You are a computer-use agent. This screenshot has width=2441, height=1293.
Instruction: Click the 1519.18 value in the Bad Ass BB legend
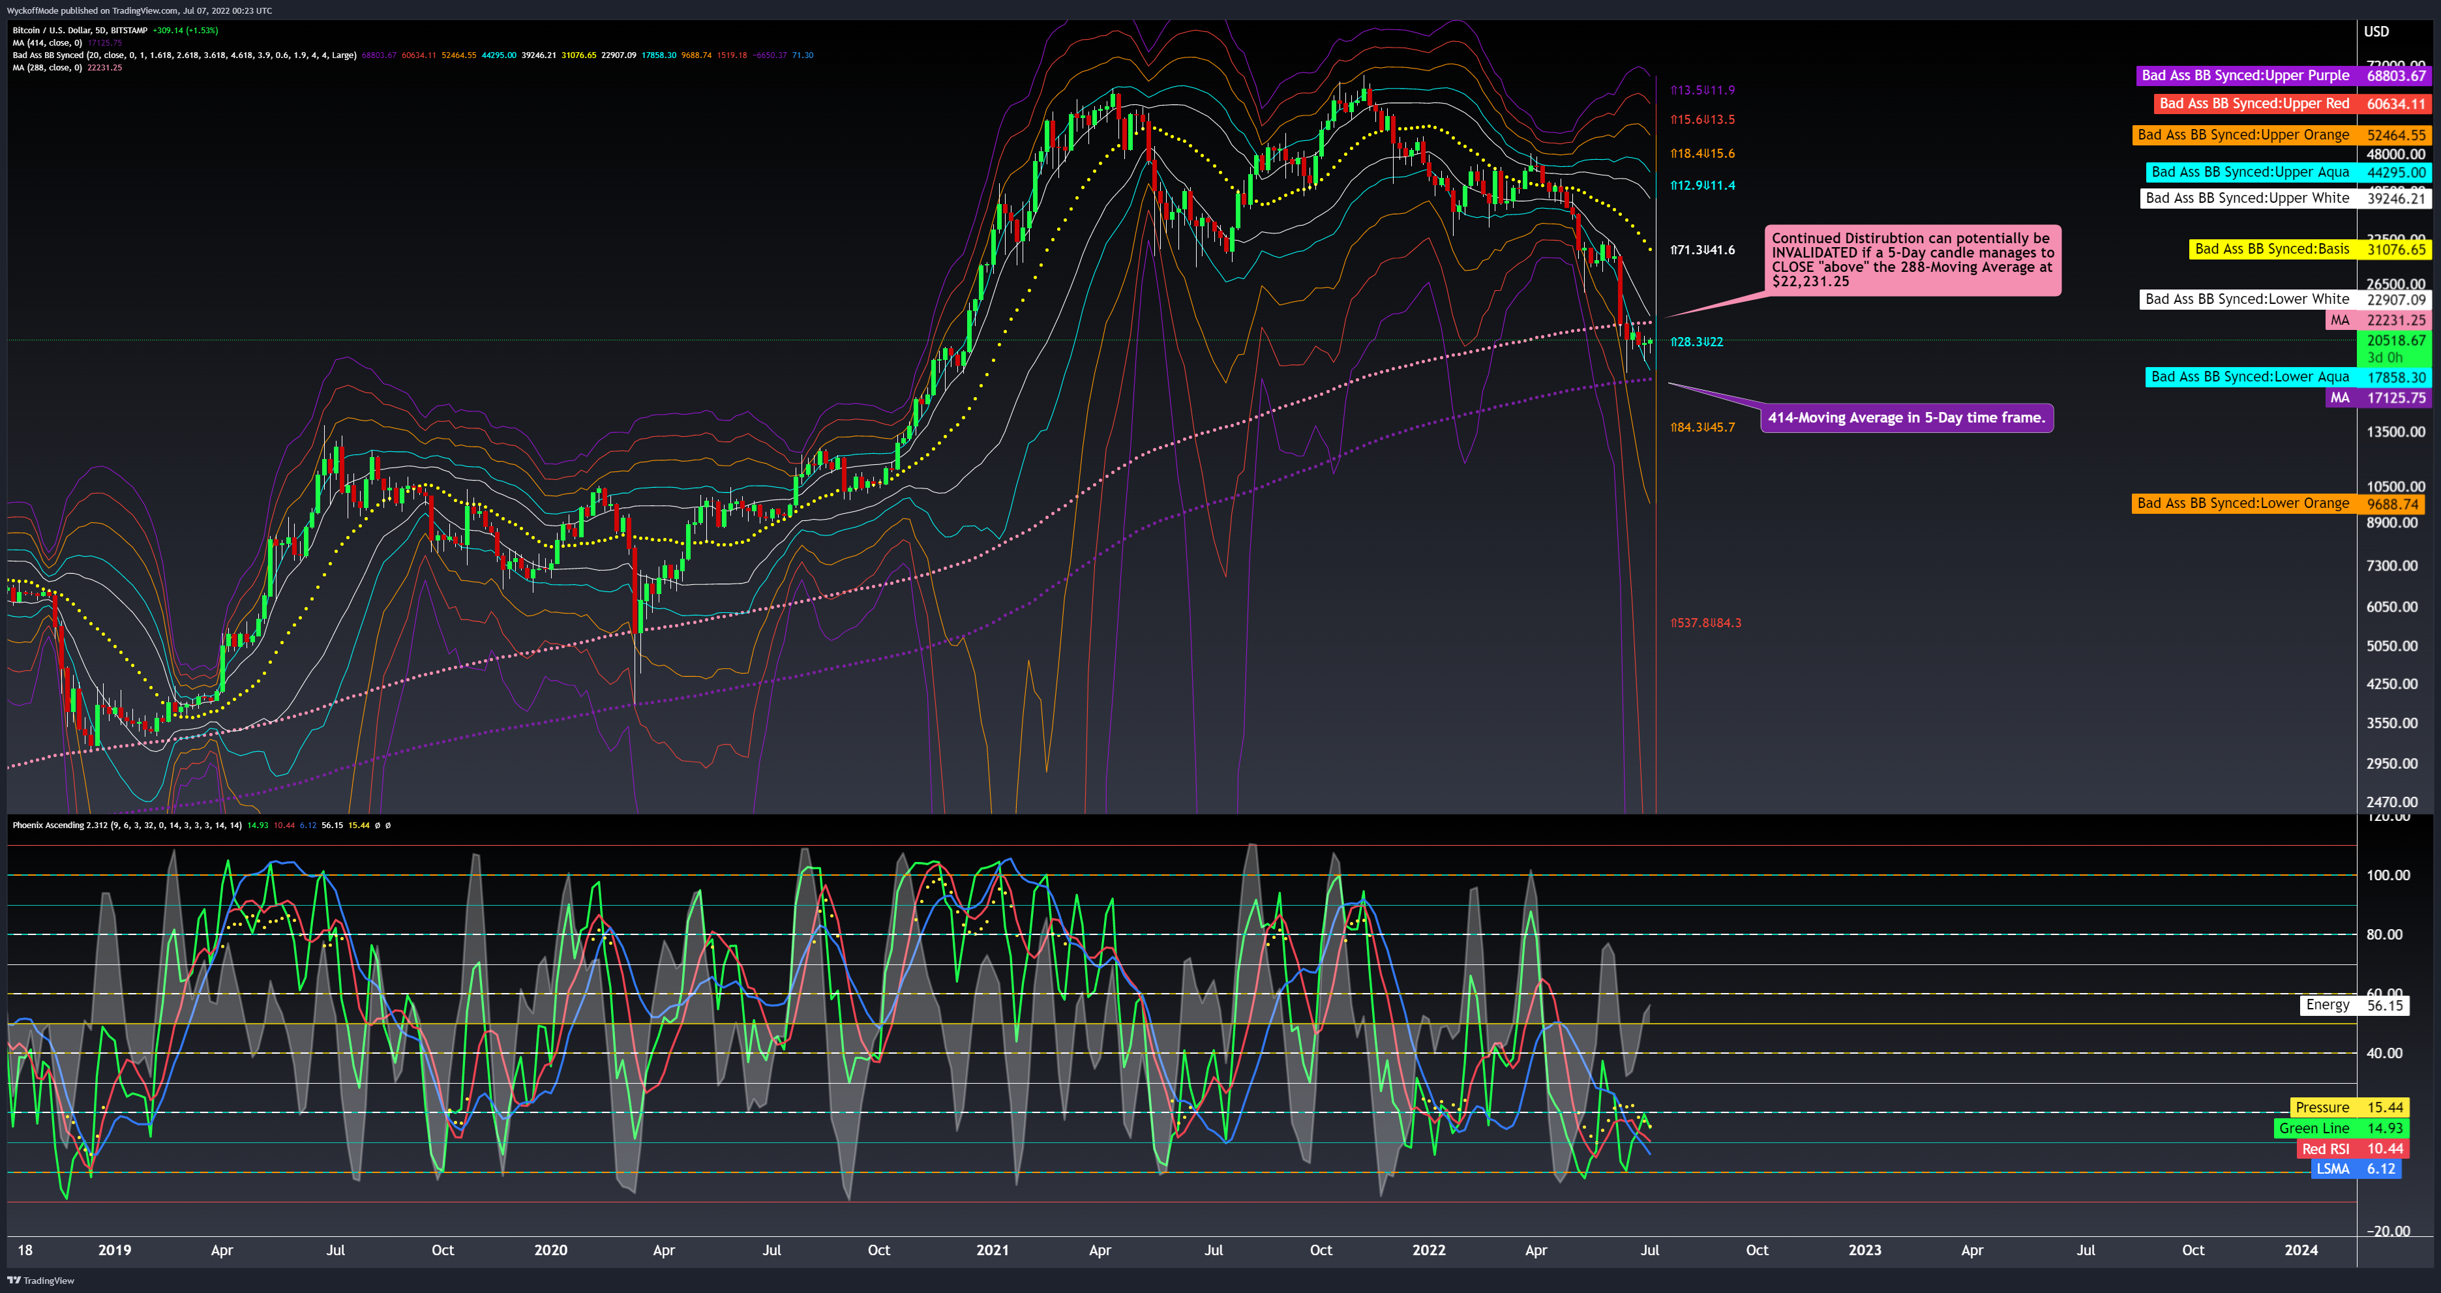[732, 55]
